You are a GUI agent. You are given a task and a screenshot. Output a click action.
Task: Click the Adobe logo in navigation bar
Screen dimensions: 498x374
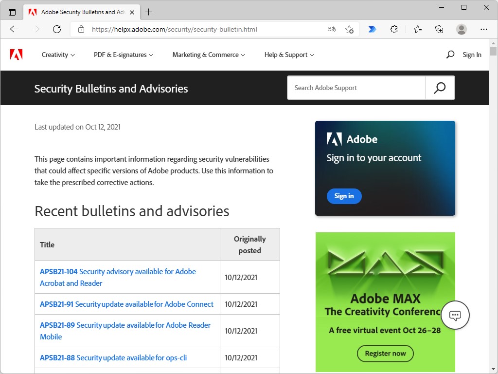[16, 55]
